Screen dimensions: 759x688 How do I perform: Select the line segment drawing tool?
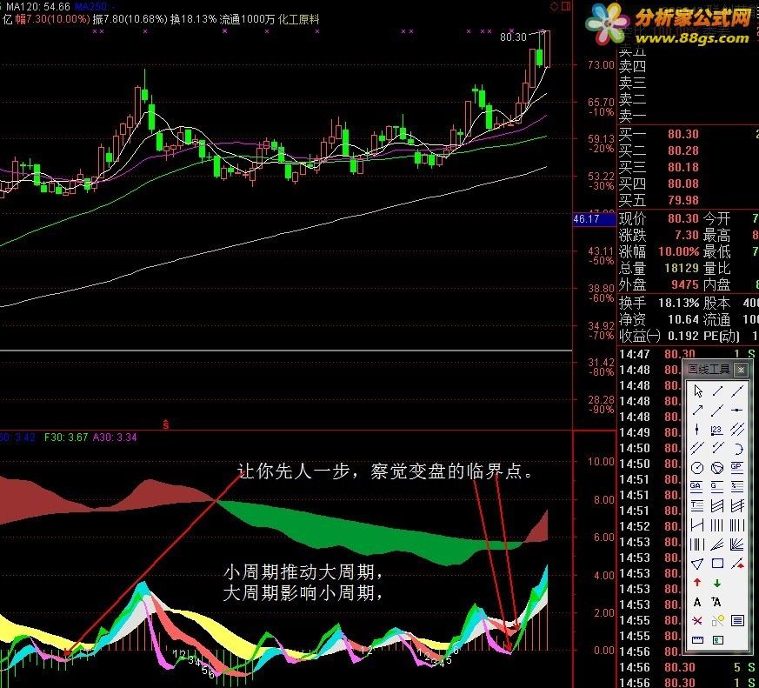[717, 391]
